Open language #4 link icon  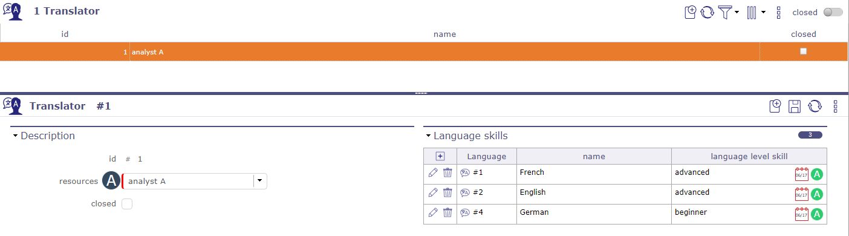point(465,212)
